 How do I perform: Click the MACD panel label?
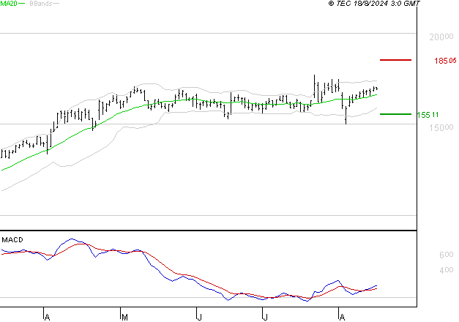[x=12, y=240]
